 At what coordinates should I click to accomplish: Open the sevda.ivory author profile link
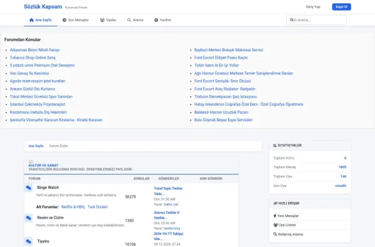(172, 228)
